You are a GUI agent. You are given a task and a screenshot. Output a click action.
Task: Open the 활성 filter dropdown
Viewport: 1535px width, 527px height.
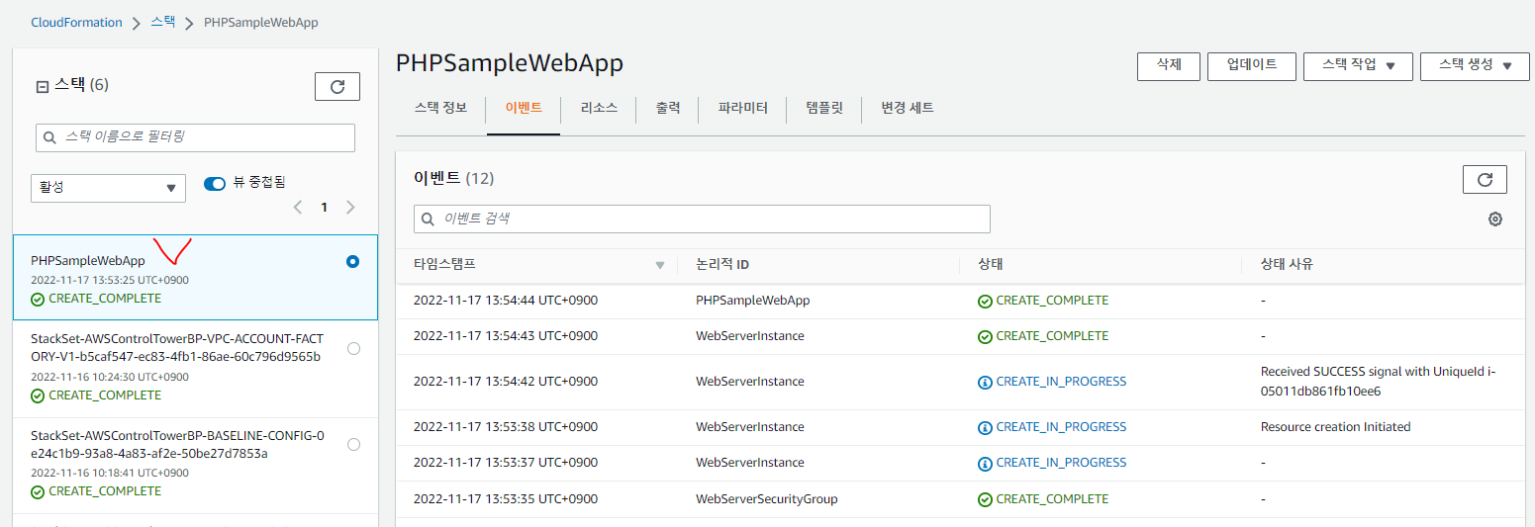108,188
